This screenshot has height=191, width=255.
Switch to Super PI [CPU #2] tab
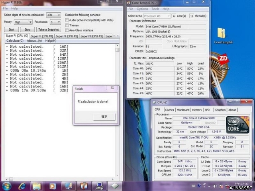[67, 36]
